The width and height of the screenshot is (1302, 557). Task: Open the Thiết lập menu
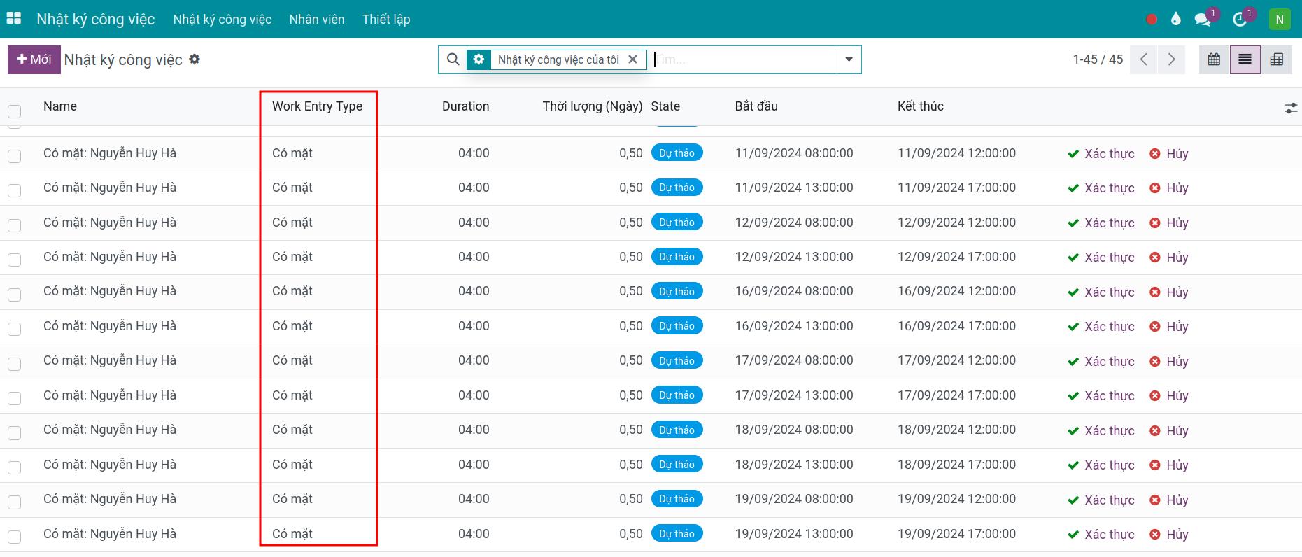coord(386,20)
